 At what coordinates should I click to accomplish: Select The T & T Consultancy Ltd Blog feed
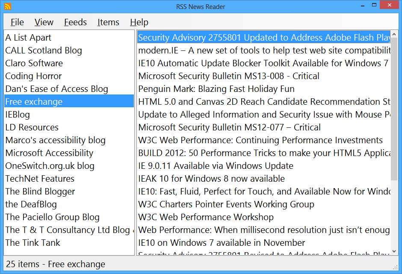click(x=69, y=230)
